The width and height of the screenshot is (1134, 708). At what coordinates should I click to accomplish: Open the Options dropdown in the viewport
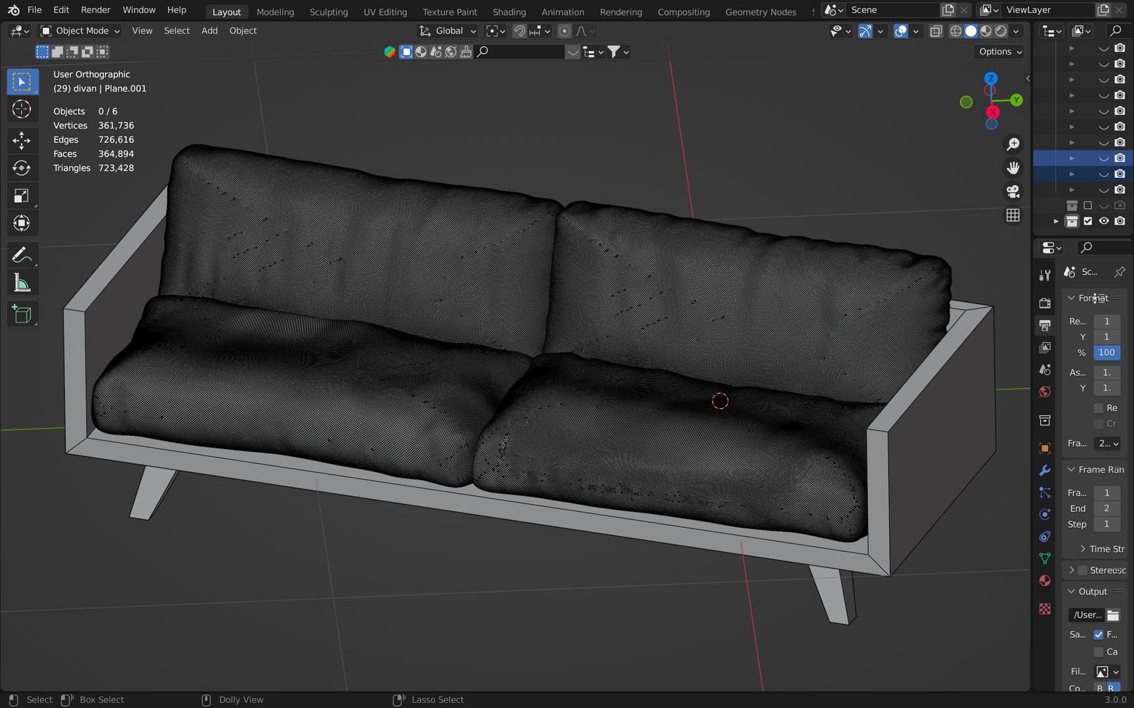[1000, 52]
